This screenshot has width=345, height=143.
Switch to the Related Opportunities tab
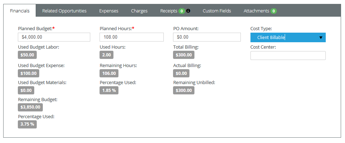64,11
